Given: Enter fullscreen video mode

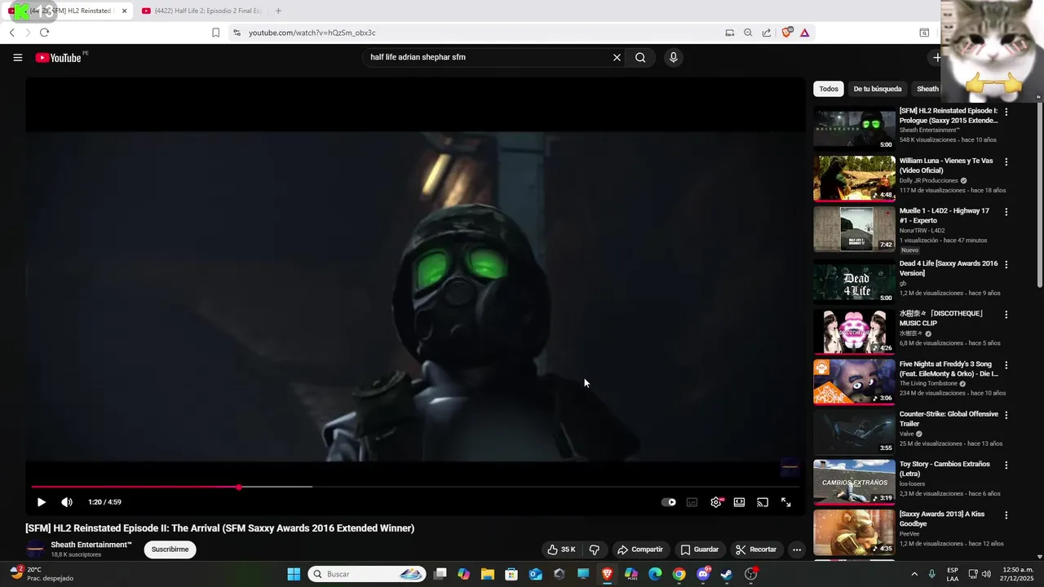Looking at the screenshot, I should (x=786, y=502).
